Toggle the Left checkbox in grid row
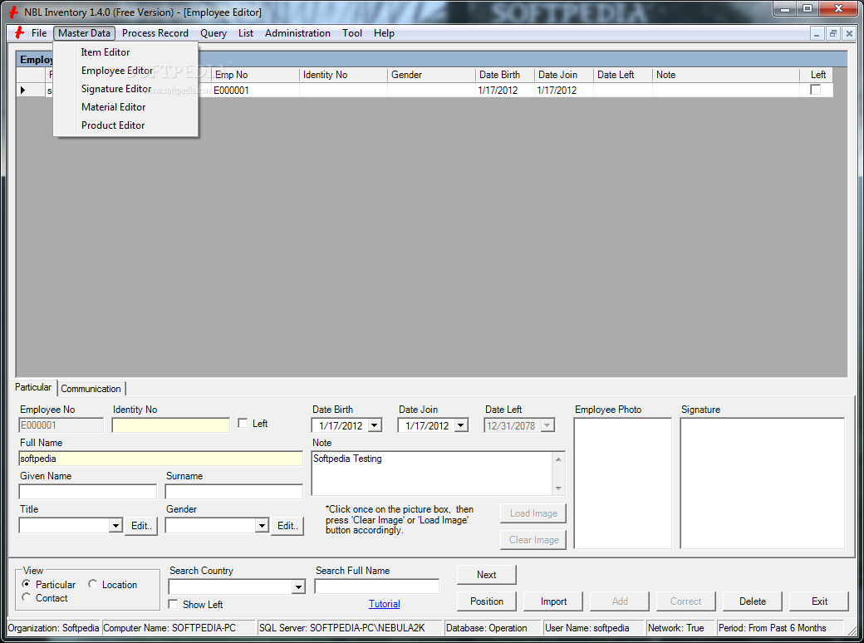 816,89
